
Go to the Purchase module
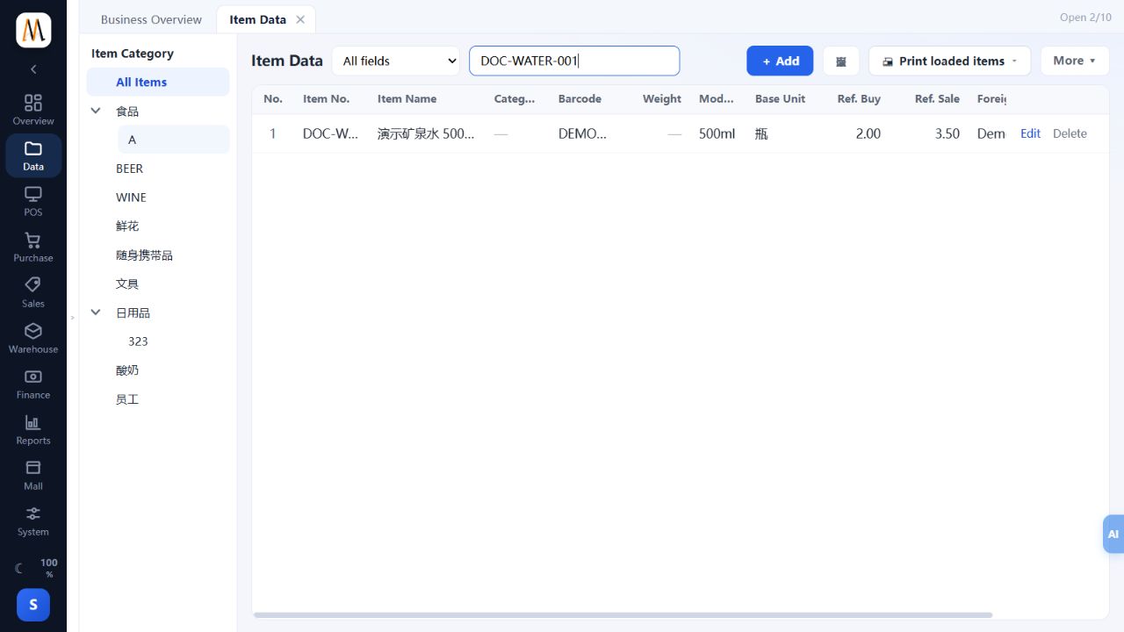pyautogui.click(x=33, y=247)
